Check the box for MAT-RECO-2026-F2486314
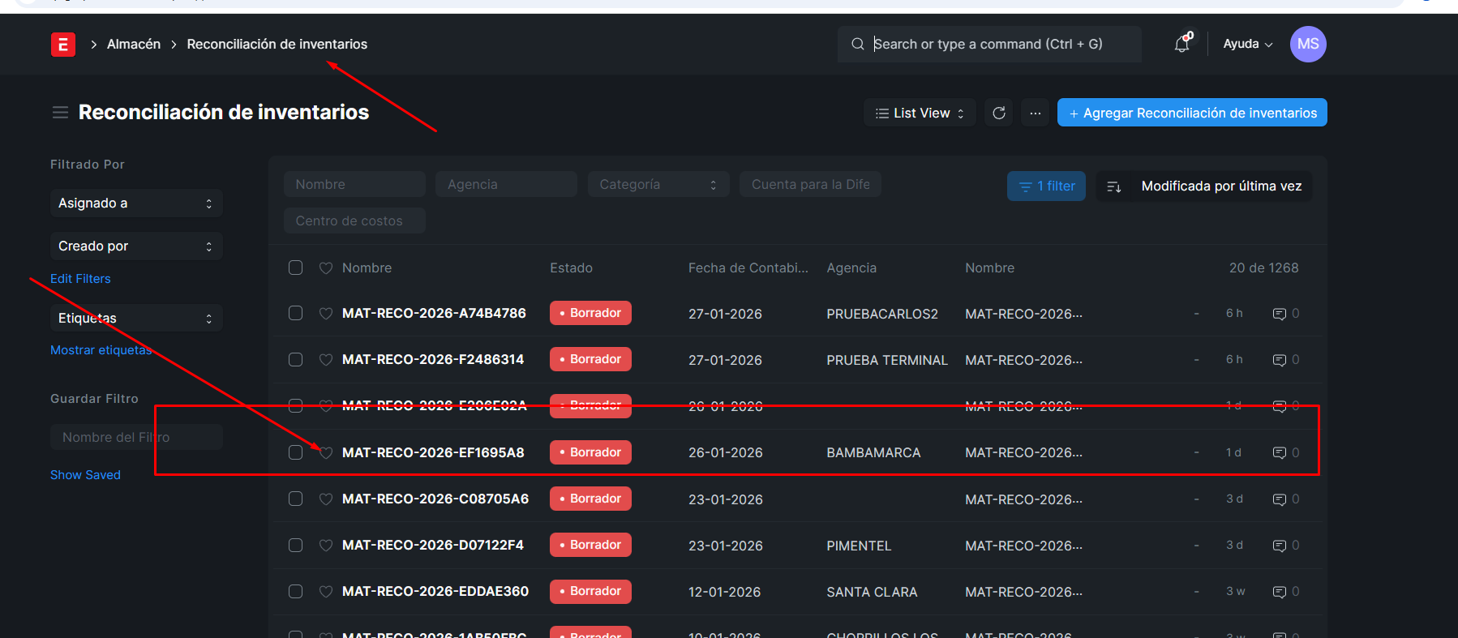 tap(296, 359)
